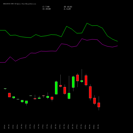The height and width of the screenshot is (133, 133).
Task: Select the red candlestick above 30 Oct
Action: [9, 95]
